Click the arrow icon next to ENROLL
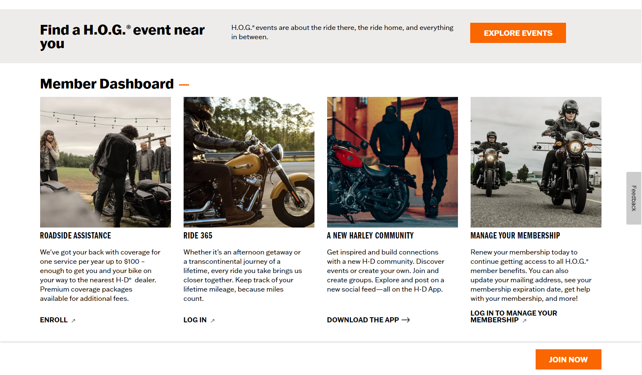This screenshot has height=375, width=642. coord(73,321)
